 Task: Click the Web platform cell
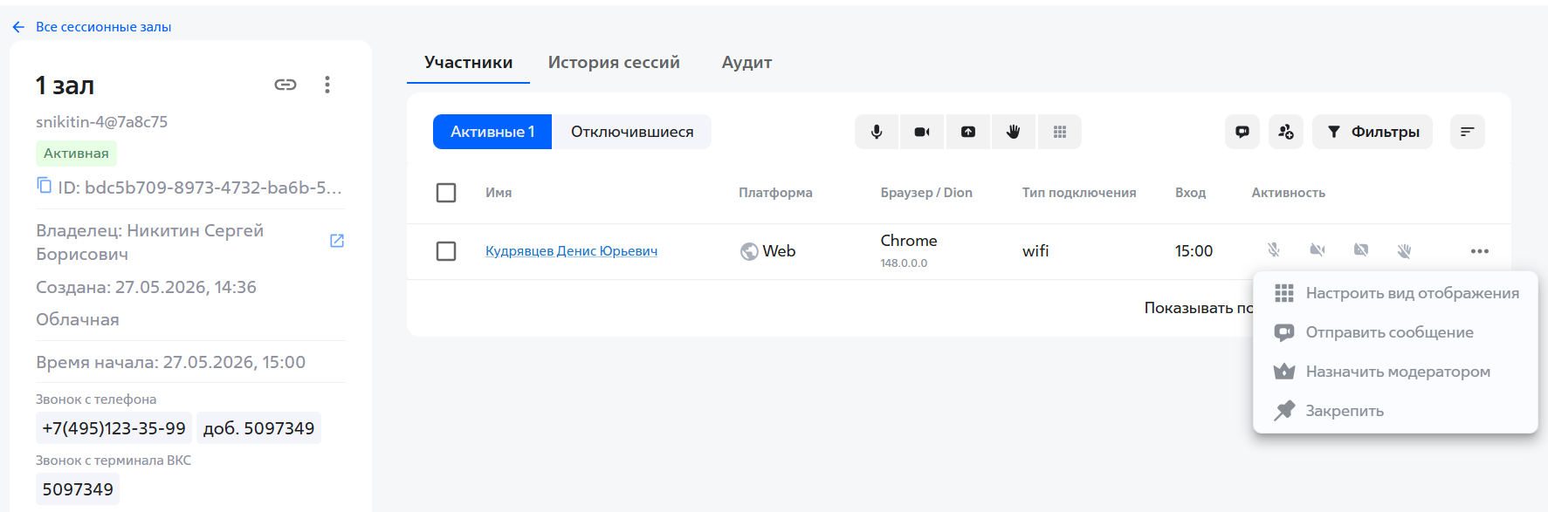coord(767,251)
